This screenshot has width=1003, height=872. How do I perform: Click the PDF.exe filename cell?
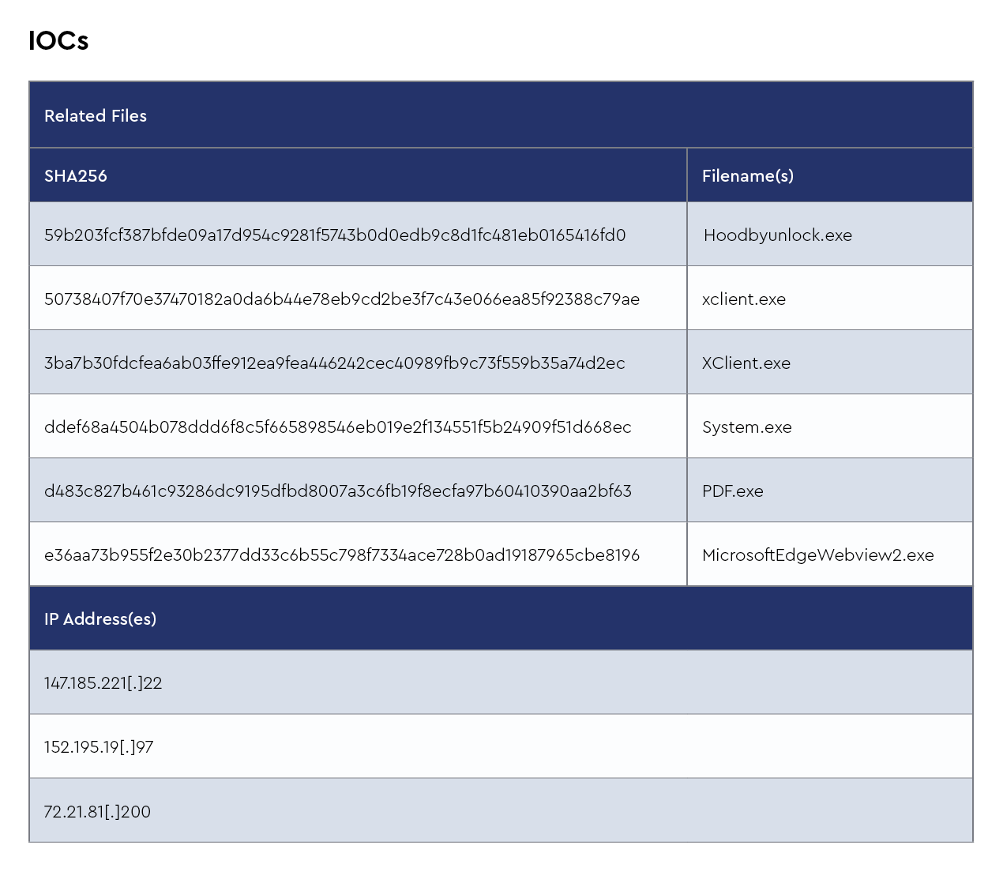click(x=732, y=491)
